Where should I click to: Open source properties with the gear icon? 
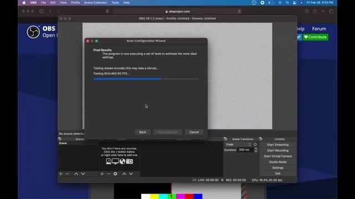click(x=115, y=174)
